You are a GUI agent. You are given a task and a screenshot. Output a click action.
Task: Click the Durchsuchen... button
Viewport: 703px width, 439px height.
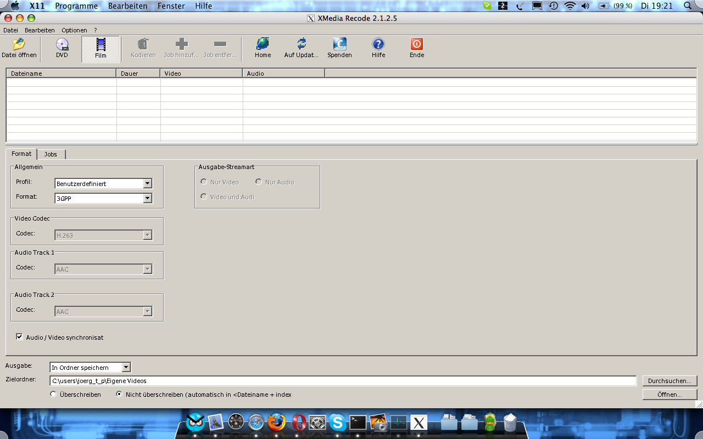pyautogui.click(x=669, y=380)
